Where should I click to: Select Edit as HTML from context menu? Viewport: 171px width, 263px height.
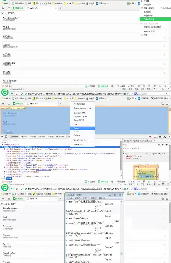[x=80, y=113]
